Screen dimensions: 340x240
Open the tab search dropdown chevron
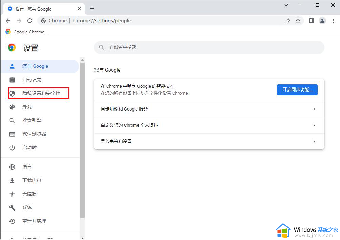[x=286, y=5]
